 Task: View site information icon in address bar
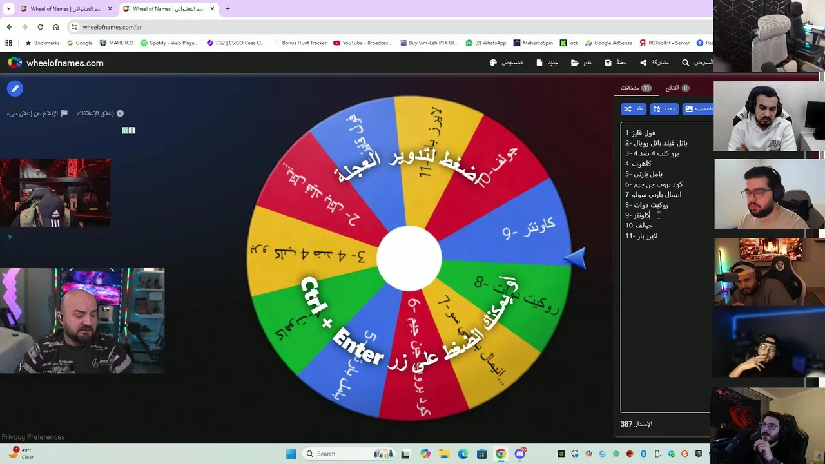pyautogui.click(x=75, y=27)
